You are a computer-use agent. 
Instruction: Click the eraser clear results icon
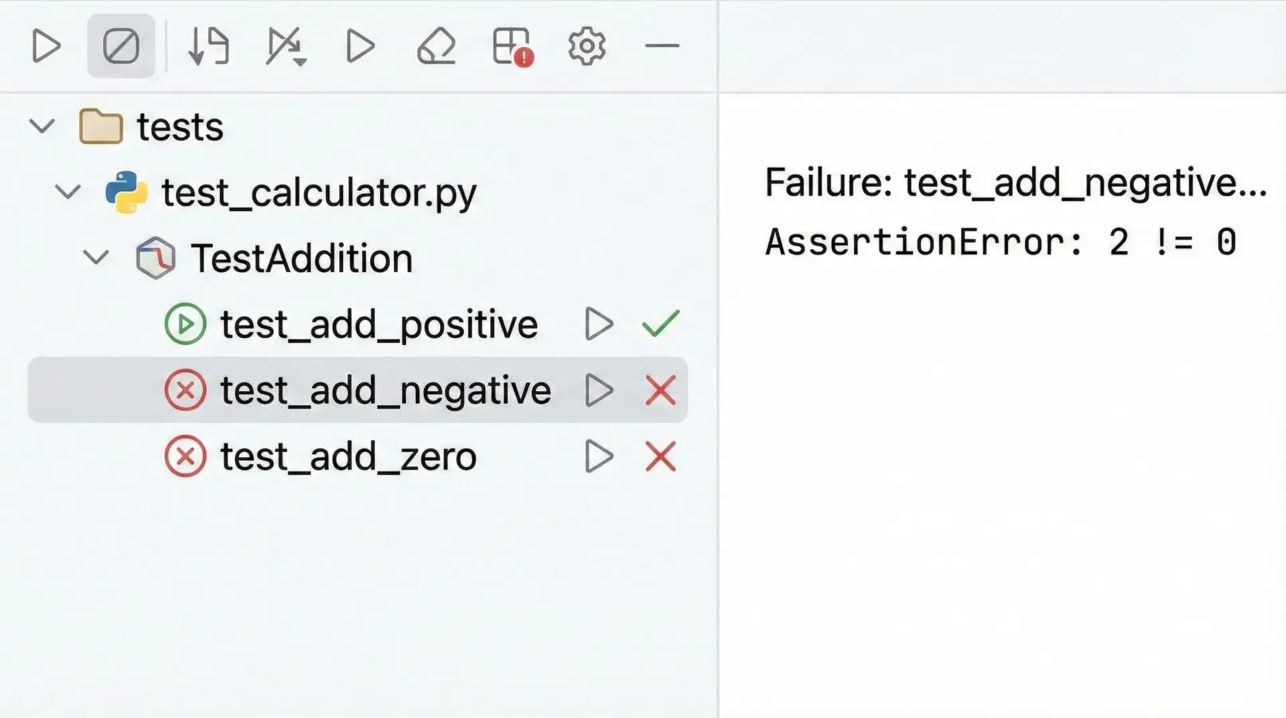pos(436,46)
